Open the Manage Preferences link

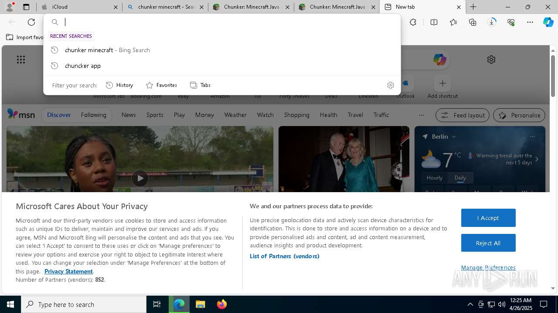point(488,267)
